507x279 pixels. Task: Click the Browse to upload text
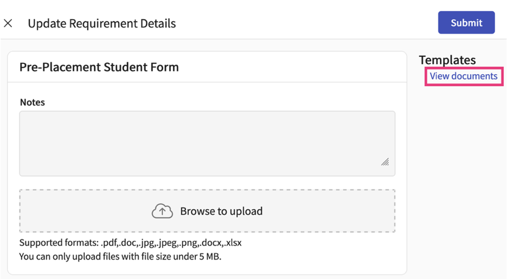tap(221, 211)
